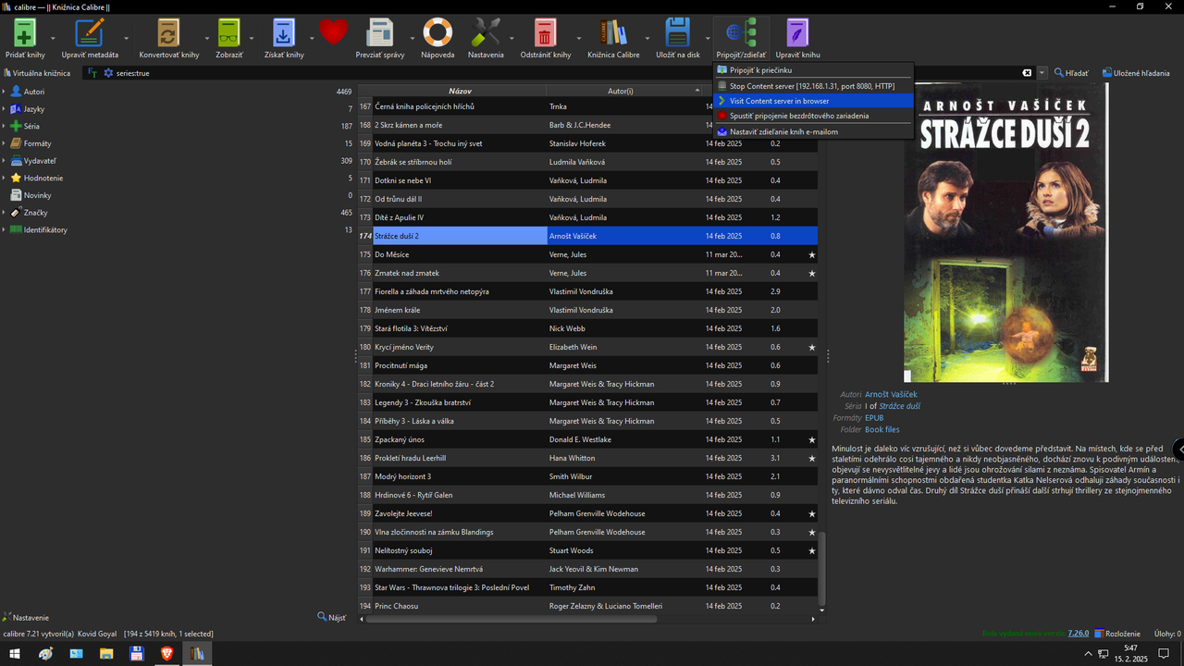The height and width of the screenshot is (666, 1184).
Task: Expand the Vydavateľ category
Action: point(5,161)
